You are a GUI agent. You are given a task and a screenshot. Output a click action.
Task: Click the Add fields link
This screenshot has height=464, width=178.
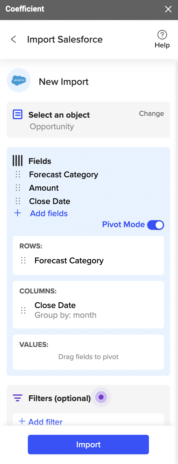point(49,213)
